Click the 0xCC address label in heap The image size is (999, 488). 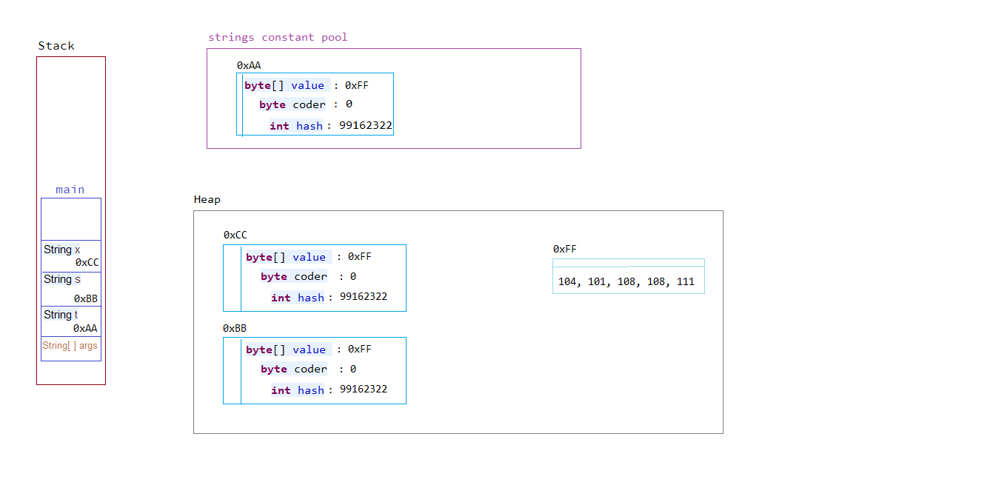tap(235, 235)
